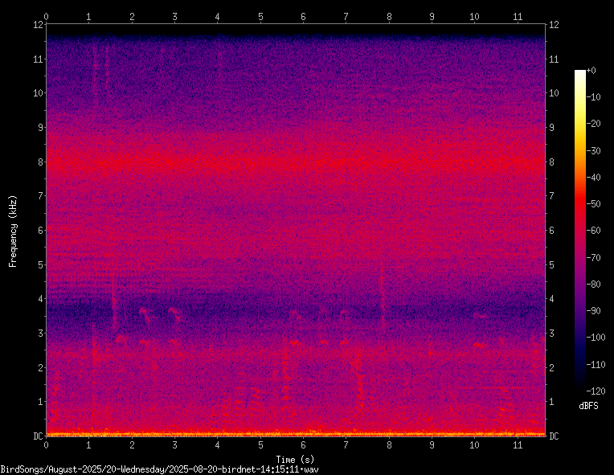
Task: Click the "-30" colorbar tick label
Action: click(594, 151)
